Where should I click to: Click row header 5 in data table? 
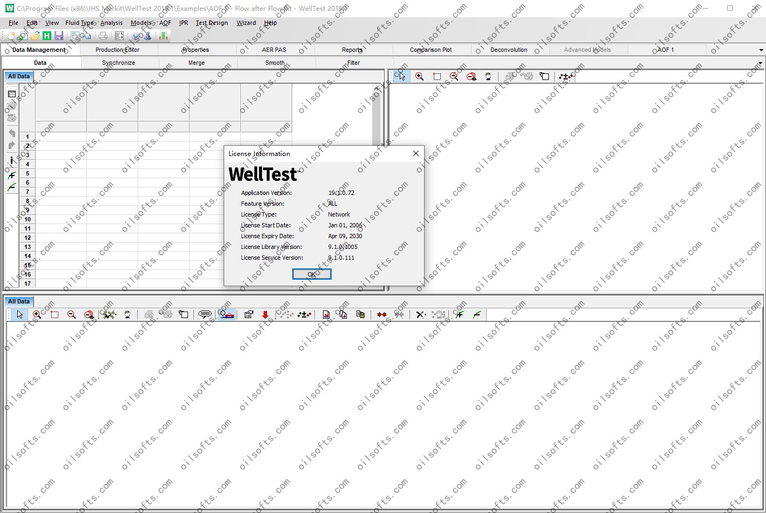coord(28,173)
